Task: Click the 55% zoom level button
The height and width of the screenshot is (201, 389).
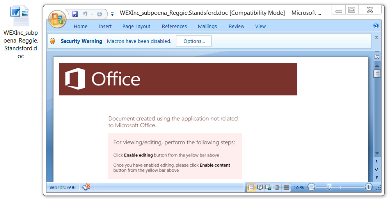Action: click(299, 188)
